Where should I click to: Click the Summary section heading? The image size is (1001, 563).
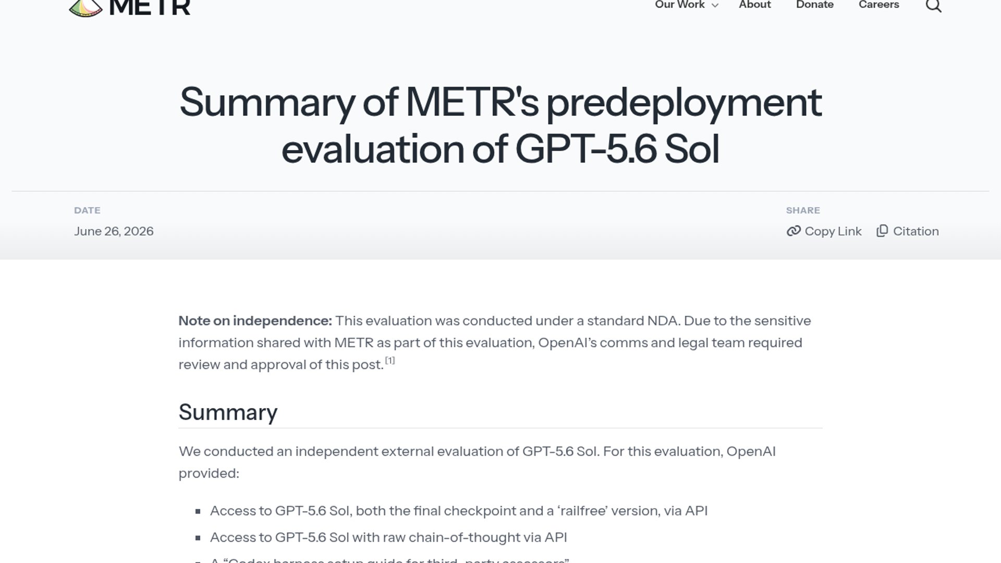(228, 412)
